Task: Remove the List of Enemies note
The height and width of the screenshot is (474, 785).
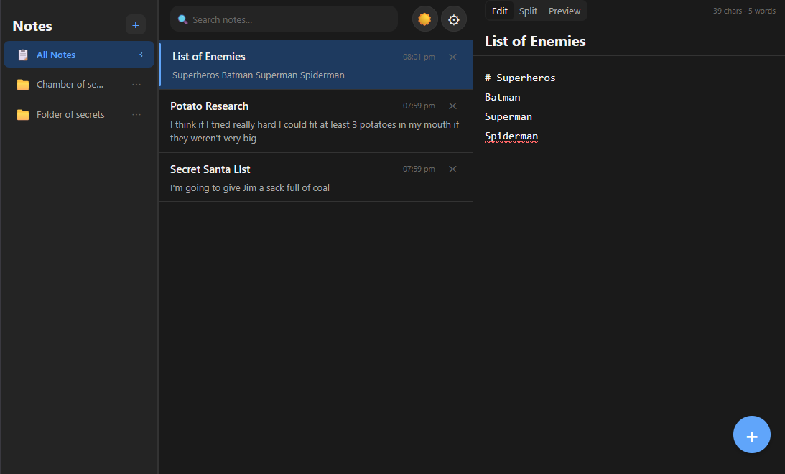Action: click(x=452, y=57)
